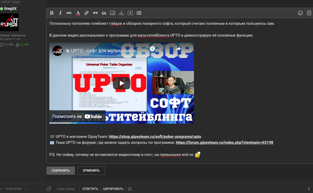Click the Поделиться share arrow in video
This screenshot has width=313, height=193.
(x=178, y=49)
